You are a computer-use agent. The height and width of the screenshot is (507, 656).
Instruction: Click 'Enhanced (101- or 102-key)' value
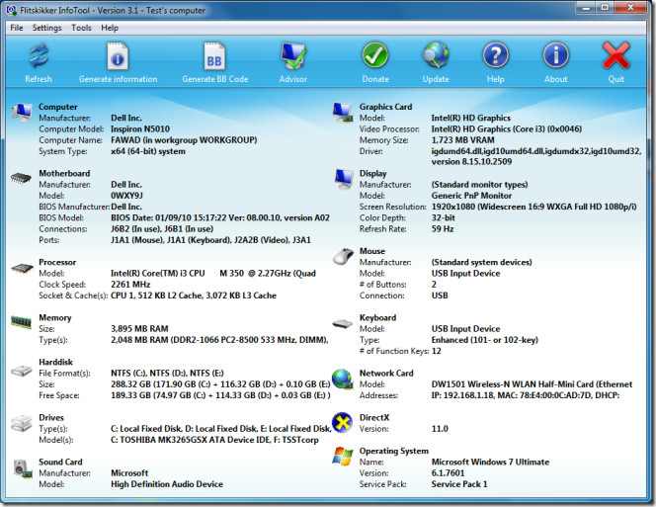coord(484,340)
